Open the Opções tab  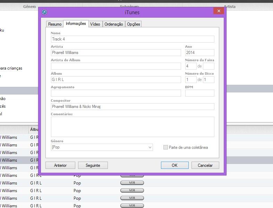coord(133,24)
